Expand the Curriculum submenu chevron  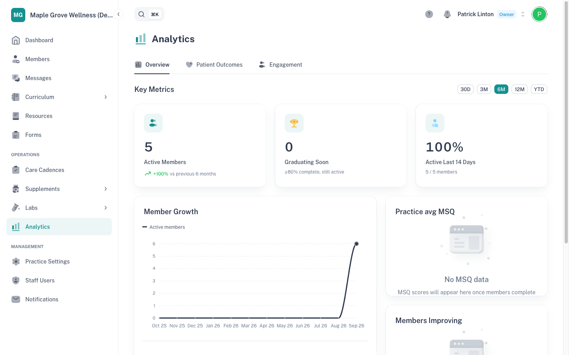(106, 97)
